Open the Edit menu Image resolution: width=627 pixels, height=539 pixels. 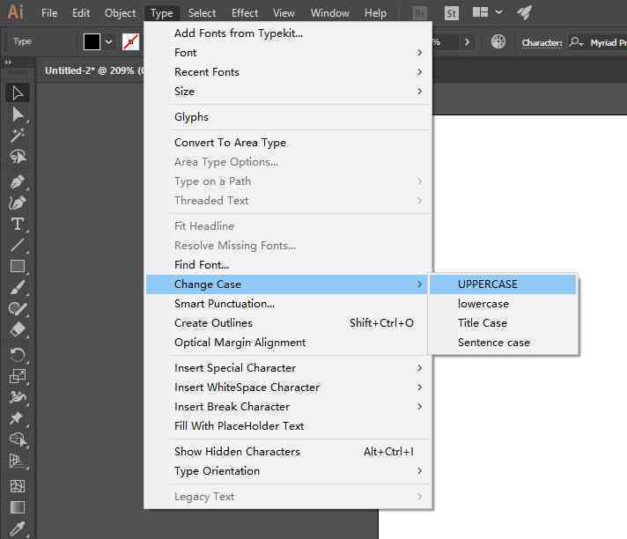pos(81,13)
